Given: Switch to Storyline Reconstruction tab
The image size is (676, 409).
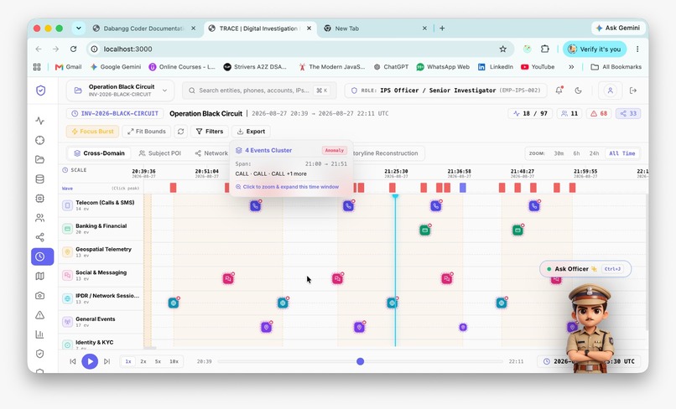Looking at the screenshot, I should [386, 153].
